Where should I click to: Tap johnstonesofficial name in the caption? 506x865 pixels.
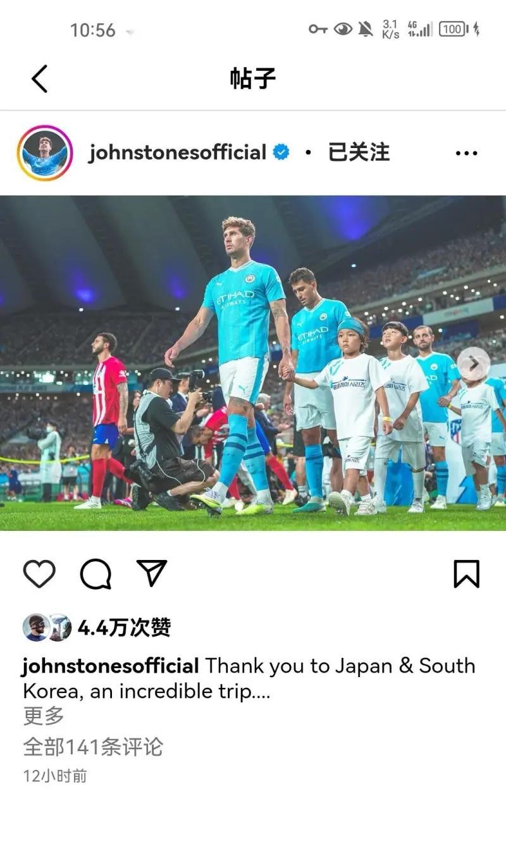click(x=111, y=666)
